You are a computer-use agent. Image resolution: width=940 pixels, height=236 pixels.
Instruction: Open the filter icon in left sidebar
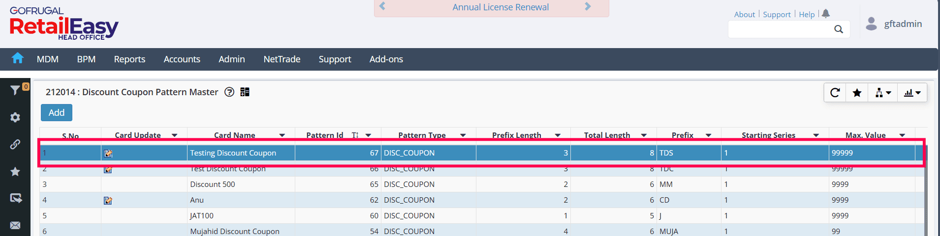15,90
